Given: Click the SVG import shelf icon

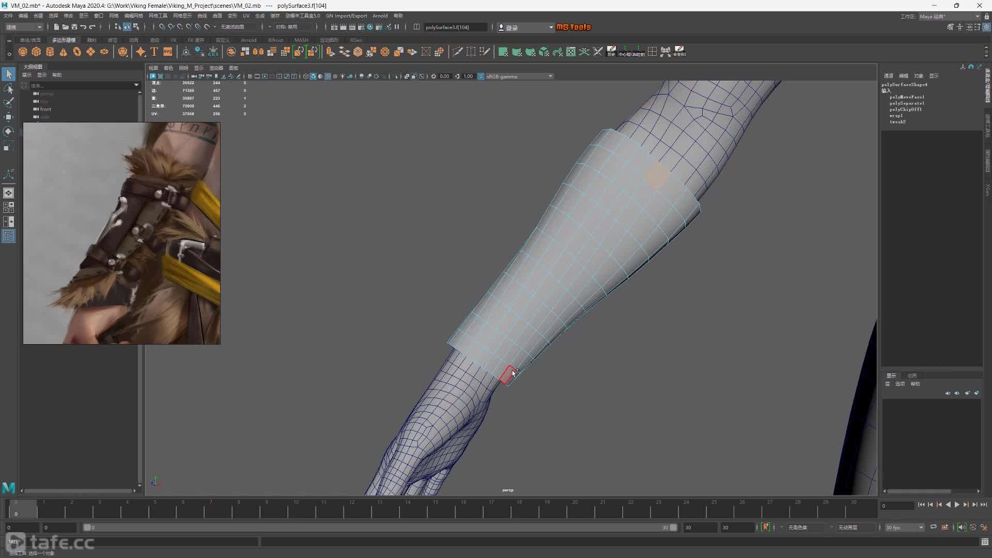Looking at the screenshot, I should tap(168, 52).
